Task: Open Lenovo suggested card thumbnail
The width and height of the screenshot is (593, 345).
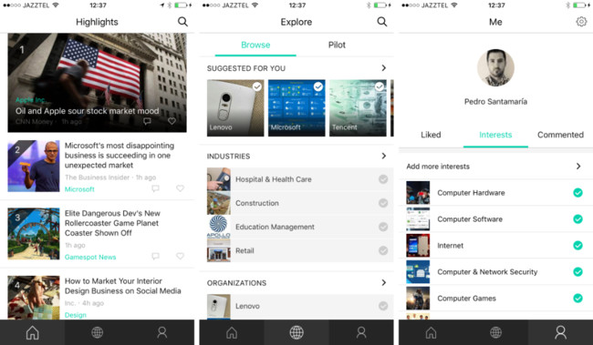Action: coord(235,108)
